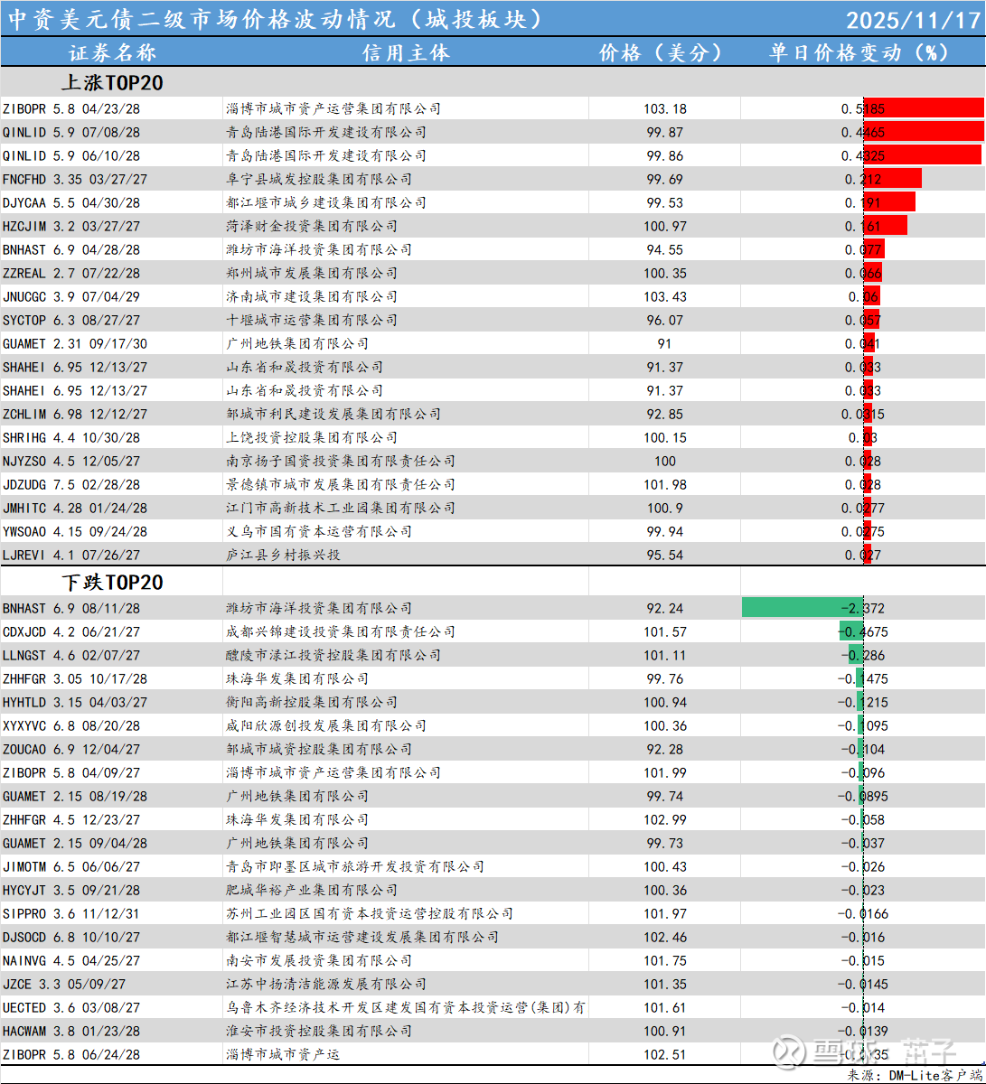Select bond FNCFHD 3.35 03/27/27

click(x=75, y=179)
